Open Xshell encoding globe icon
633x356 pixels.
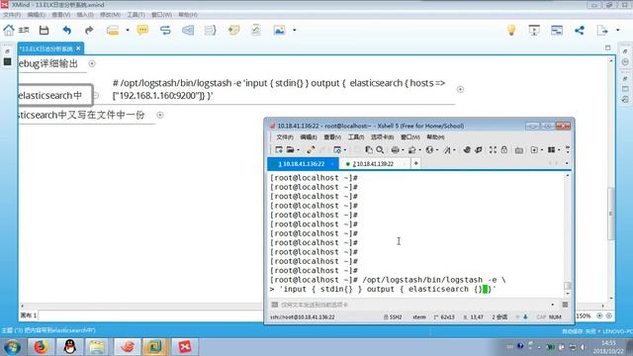tap(429, 149)
